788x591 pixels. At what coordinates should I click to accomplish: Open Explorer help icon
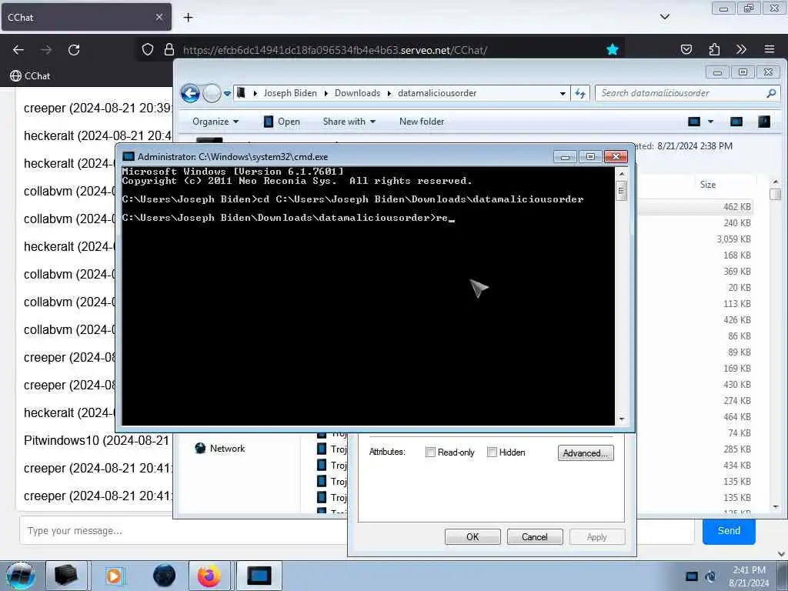[764, 122]
